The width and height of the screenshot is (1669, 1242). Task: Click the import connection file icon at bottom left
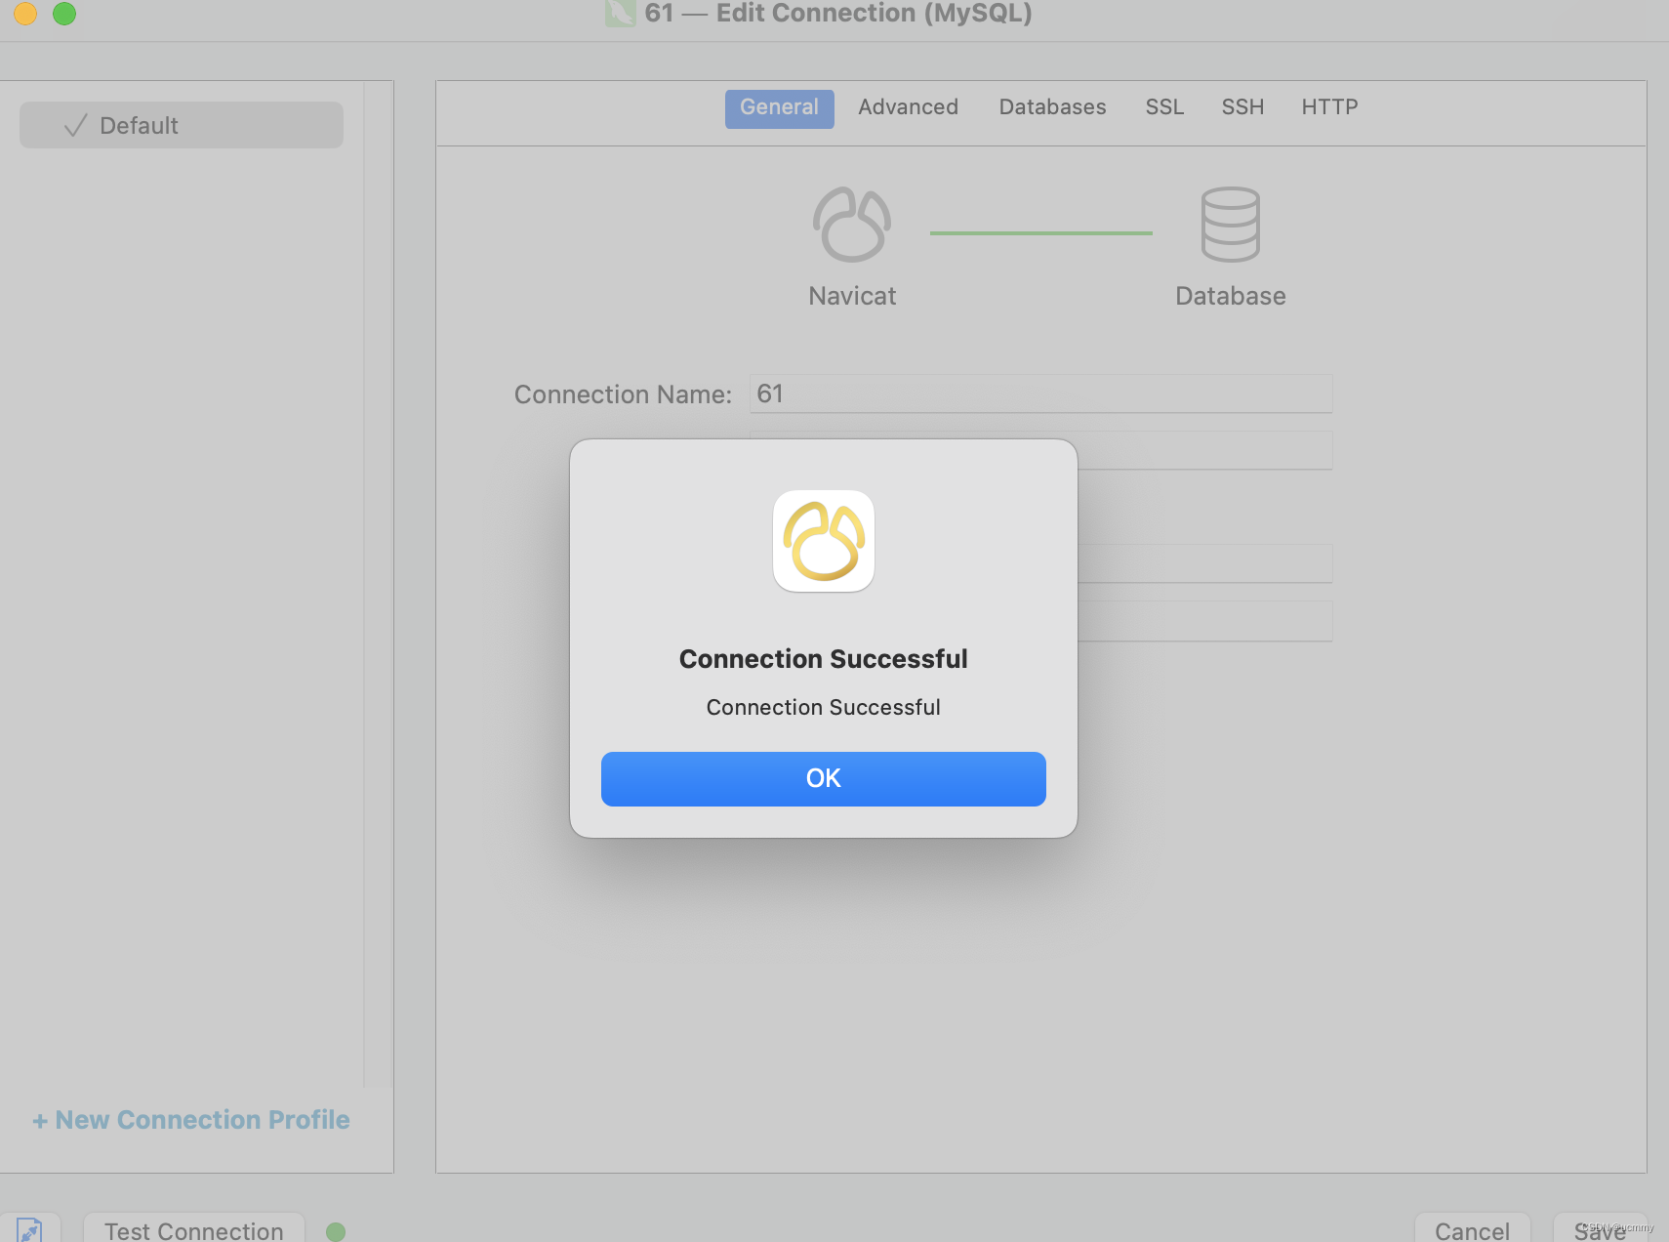(x=30, y=1229)
